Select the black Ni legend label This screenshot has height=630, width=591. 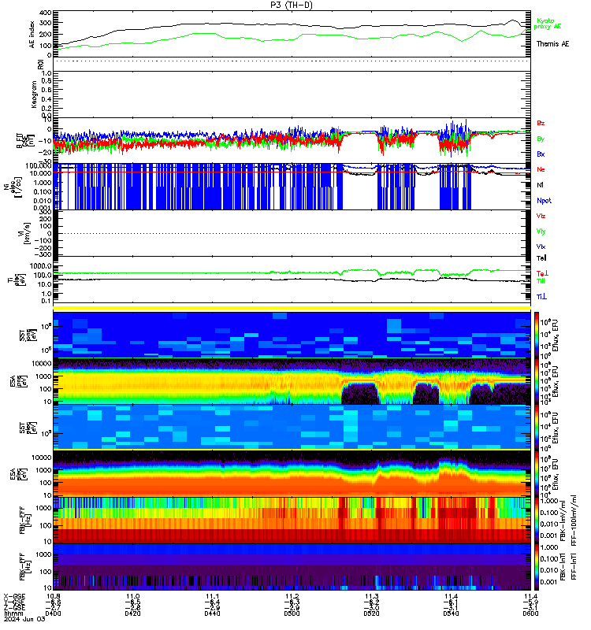click(x=540, y=185)
